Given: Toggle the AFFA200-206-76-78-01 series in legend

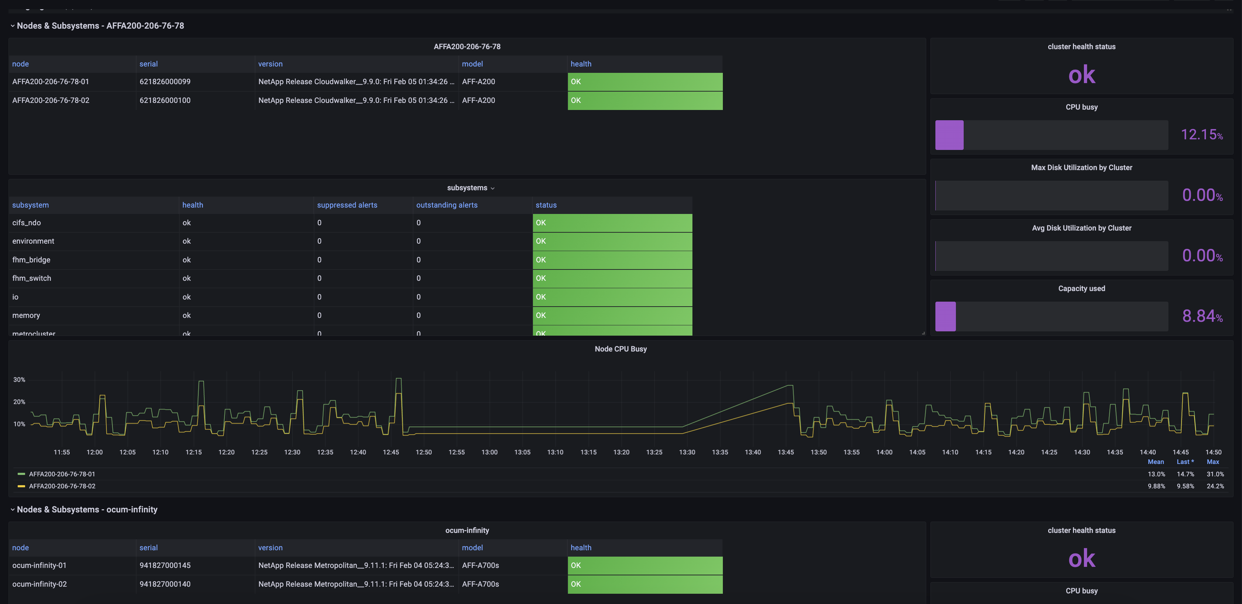Looking at the screenshot, I should [62, 474].
